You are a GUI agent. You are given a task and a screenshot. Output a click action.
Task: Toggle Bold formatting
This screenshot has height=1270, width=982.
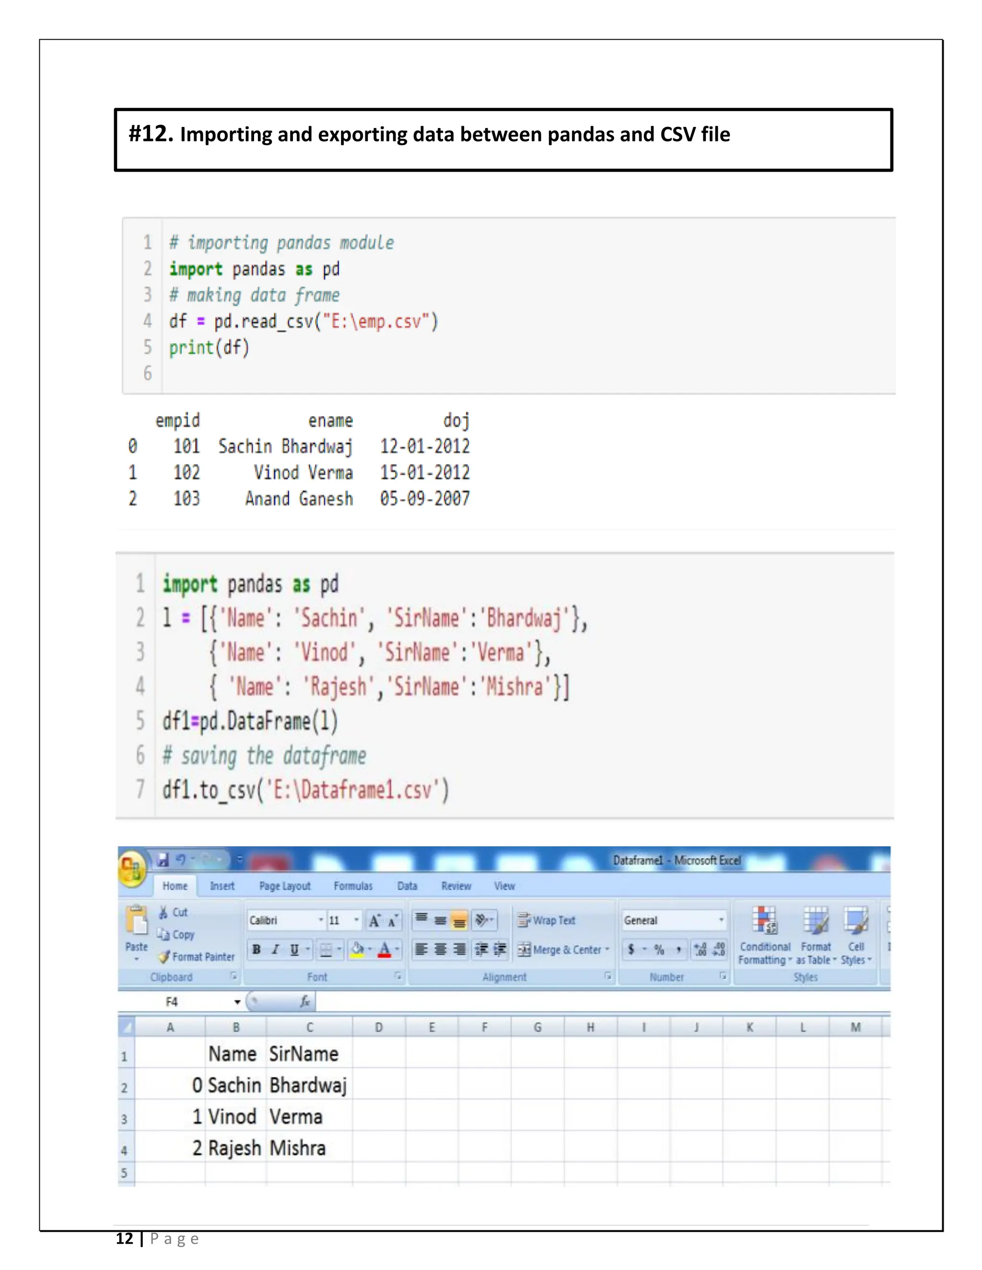(257, 949)
